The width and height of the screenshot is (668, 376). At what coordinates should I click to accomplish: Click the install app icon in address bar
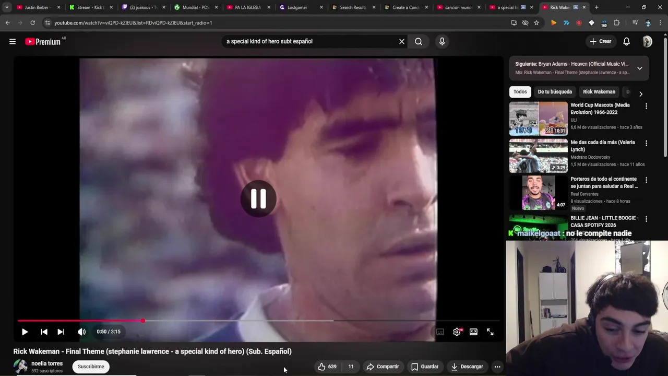click(x=514, y=23)
